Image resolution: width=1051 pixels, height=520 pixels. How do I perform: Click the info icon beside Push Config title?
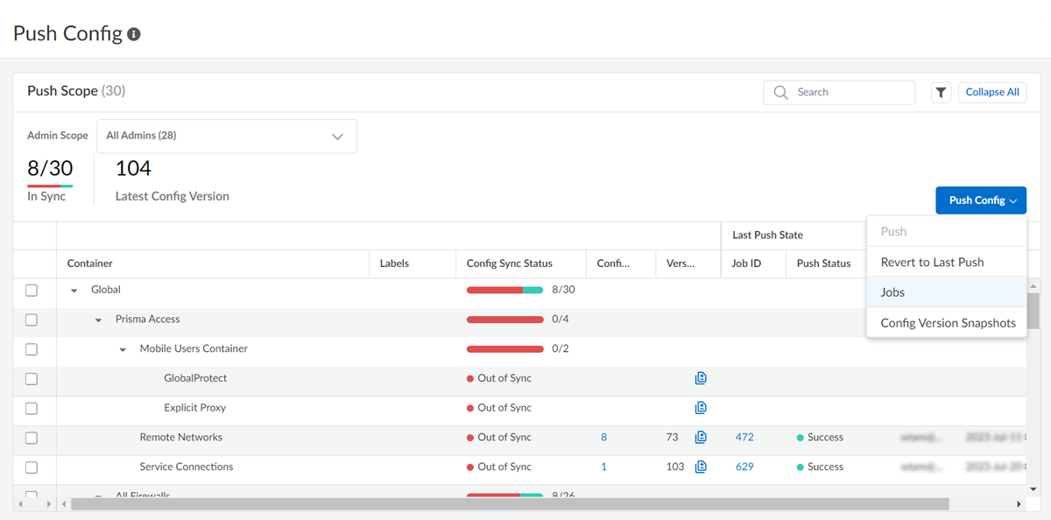pos(134,34)
